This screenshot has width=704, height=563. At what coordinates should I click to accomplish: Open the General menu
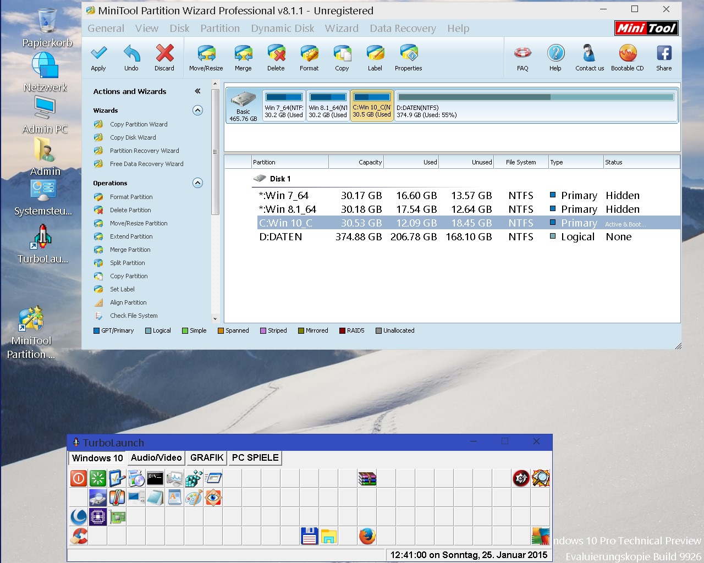(x=106, y=29)
